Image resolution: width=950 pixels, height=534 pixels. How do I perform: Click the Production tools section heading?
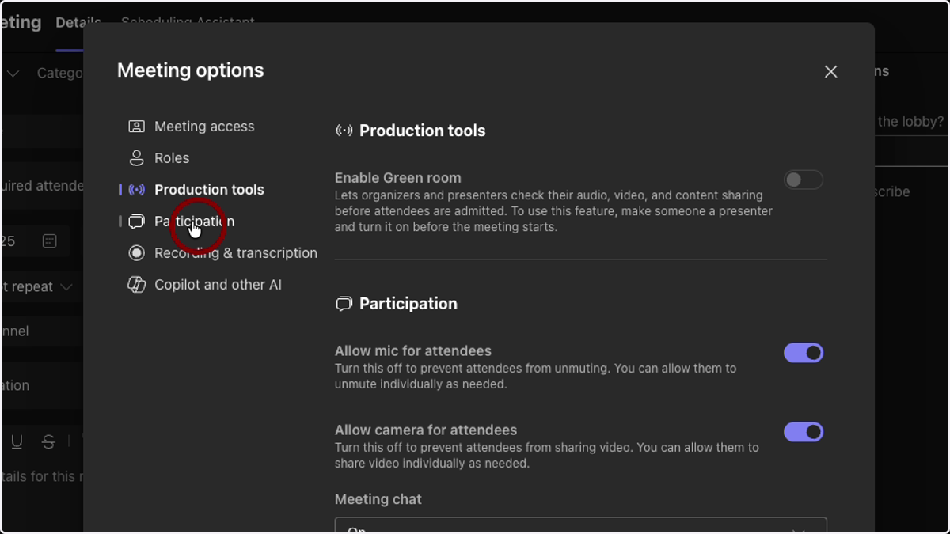[422, 131]
